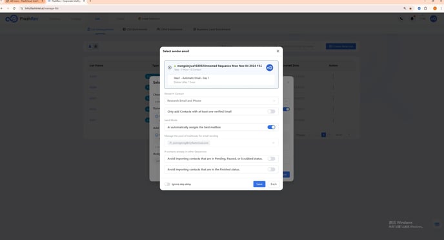Click the FlashRev logo in header
Viewport: 444px width, 240px height.
pos(22,19)
